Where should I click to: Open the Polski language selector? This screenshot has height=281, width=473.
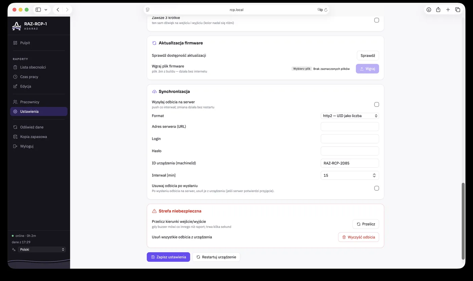[42, 250]
